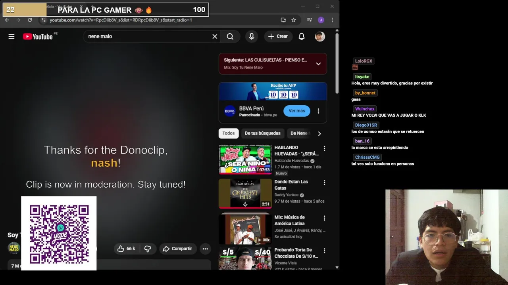508x285 pixels.
Task: Open options for HABLANDO HUEVADAS video
Action: (324, 148)
